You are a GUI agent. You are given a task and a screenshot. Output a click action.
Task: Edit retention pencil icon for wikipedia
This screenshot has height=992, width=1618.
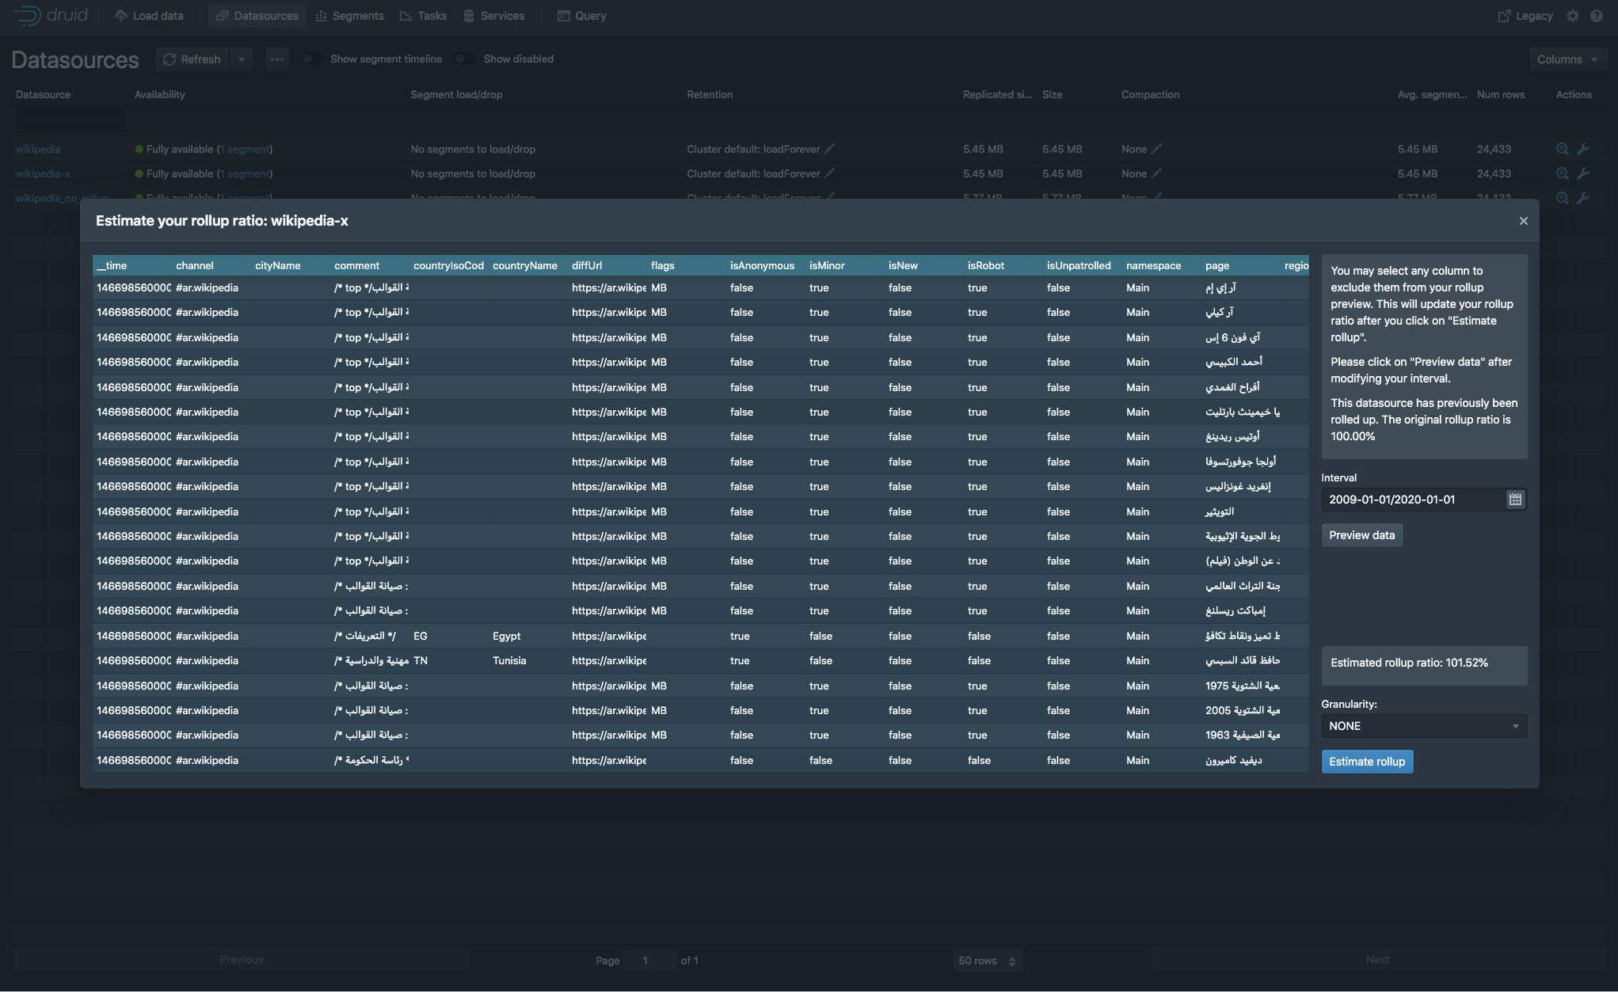click(829, 149)
